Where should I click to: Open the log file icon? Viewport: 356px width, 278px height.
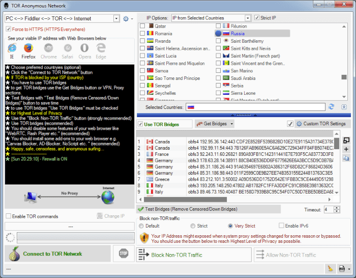342,269
